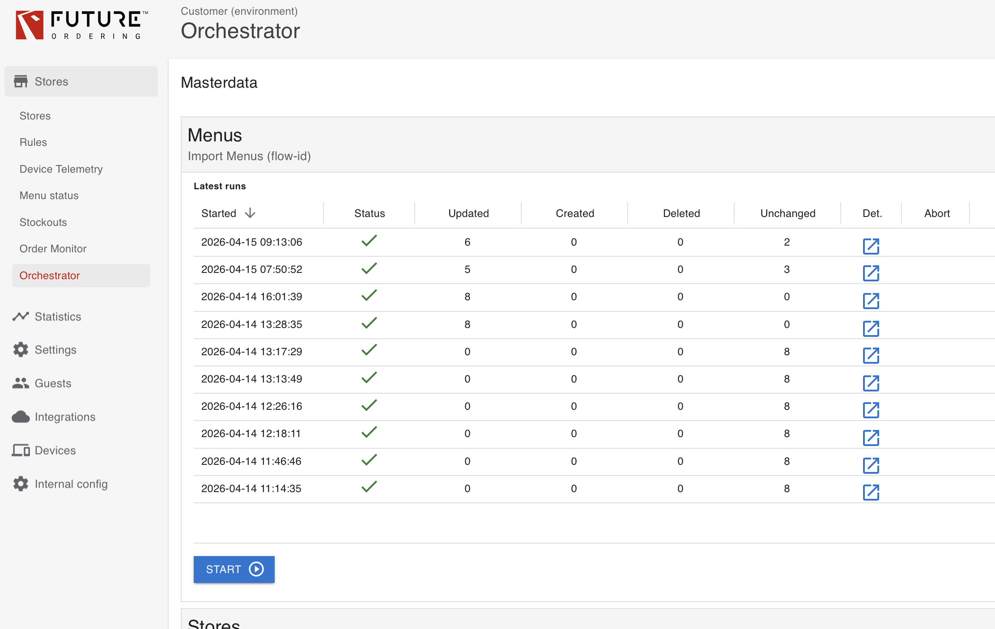Open the Guests section label
The image size is (995, 629).
coord(53,383)
